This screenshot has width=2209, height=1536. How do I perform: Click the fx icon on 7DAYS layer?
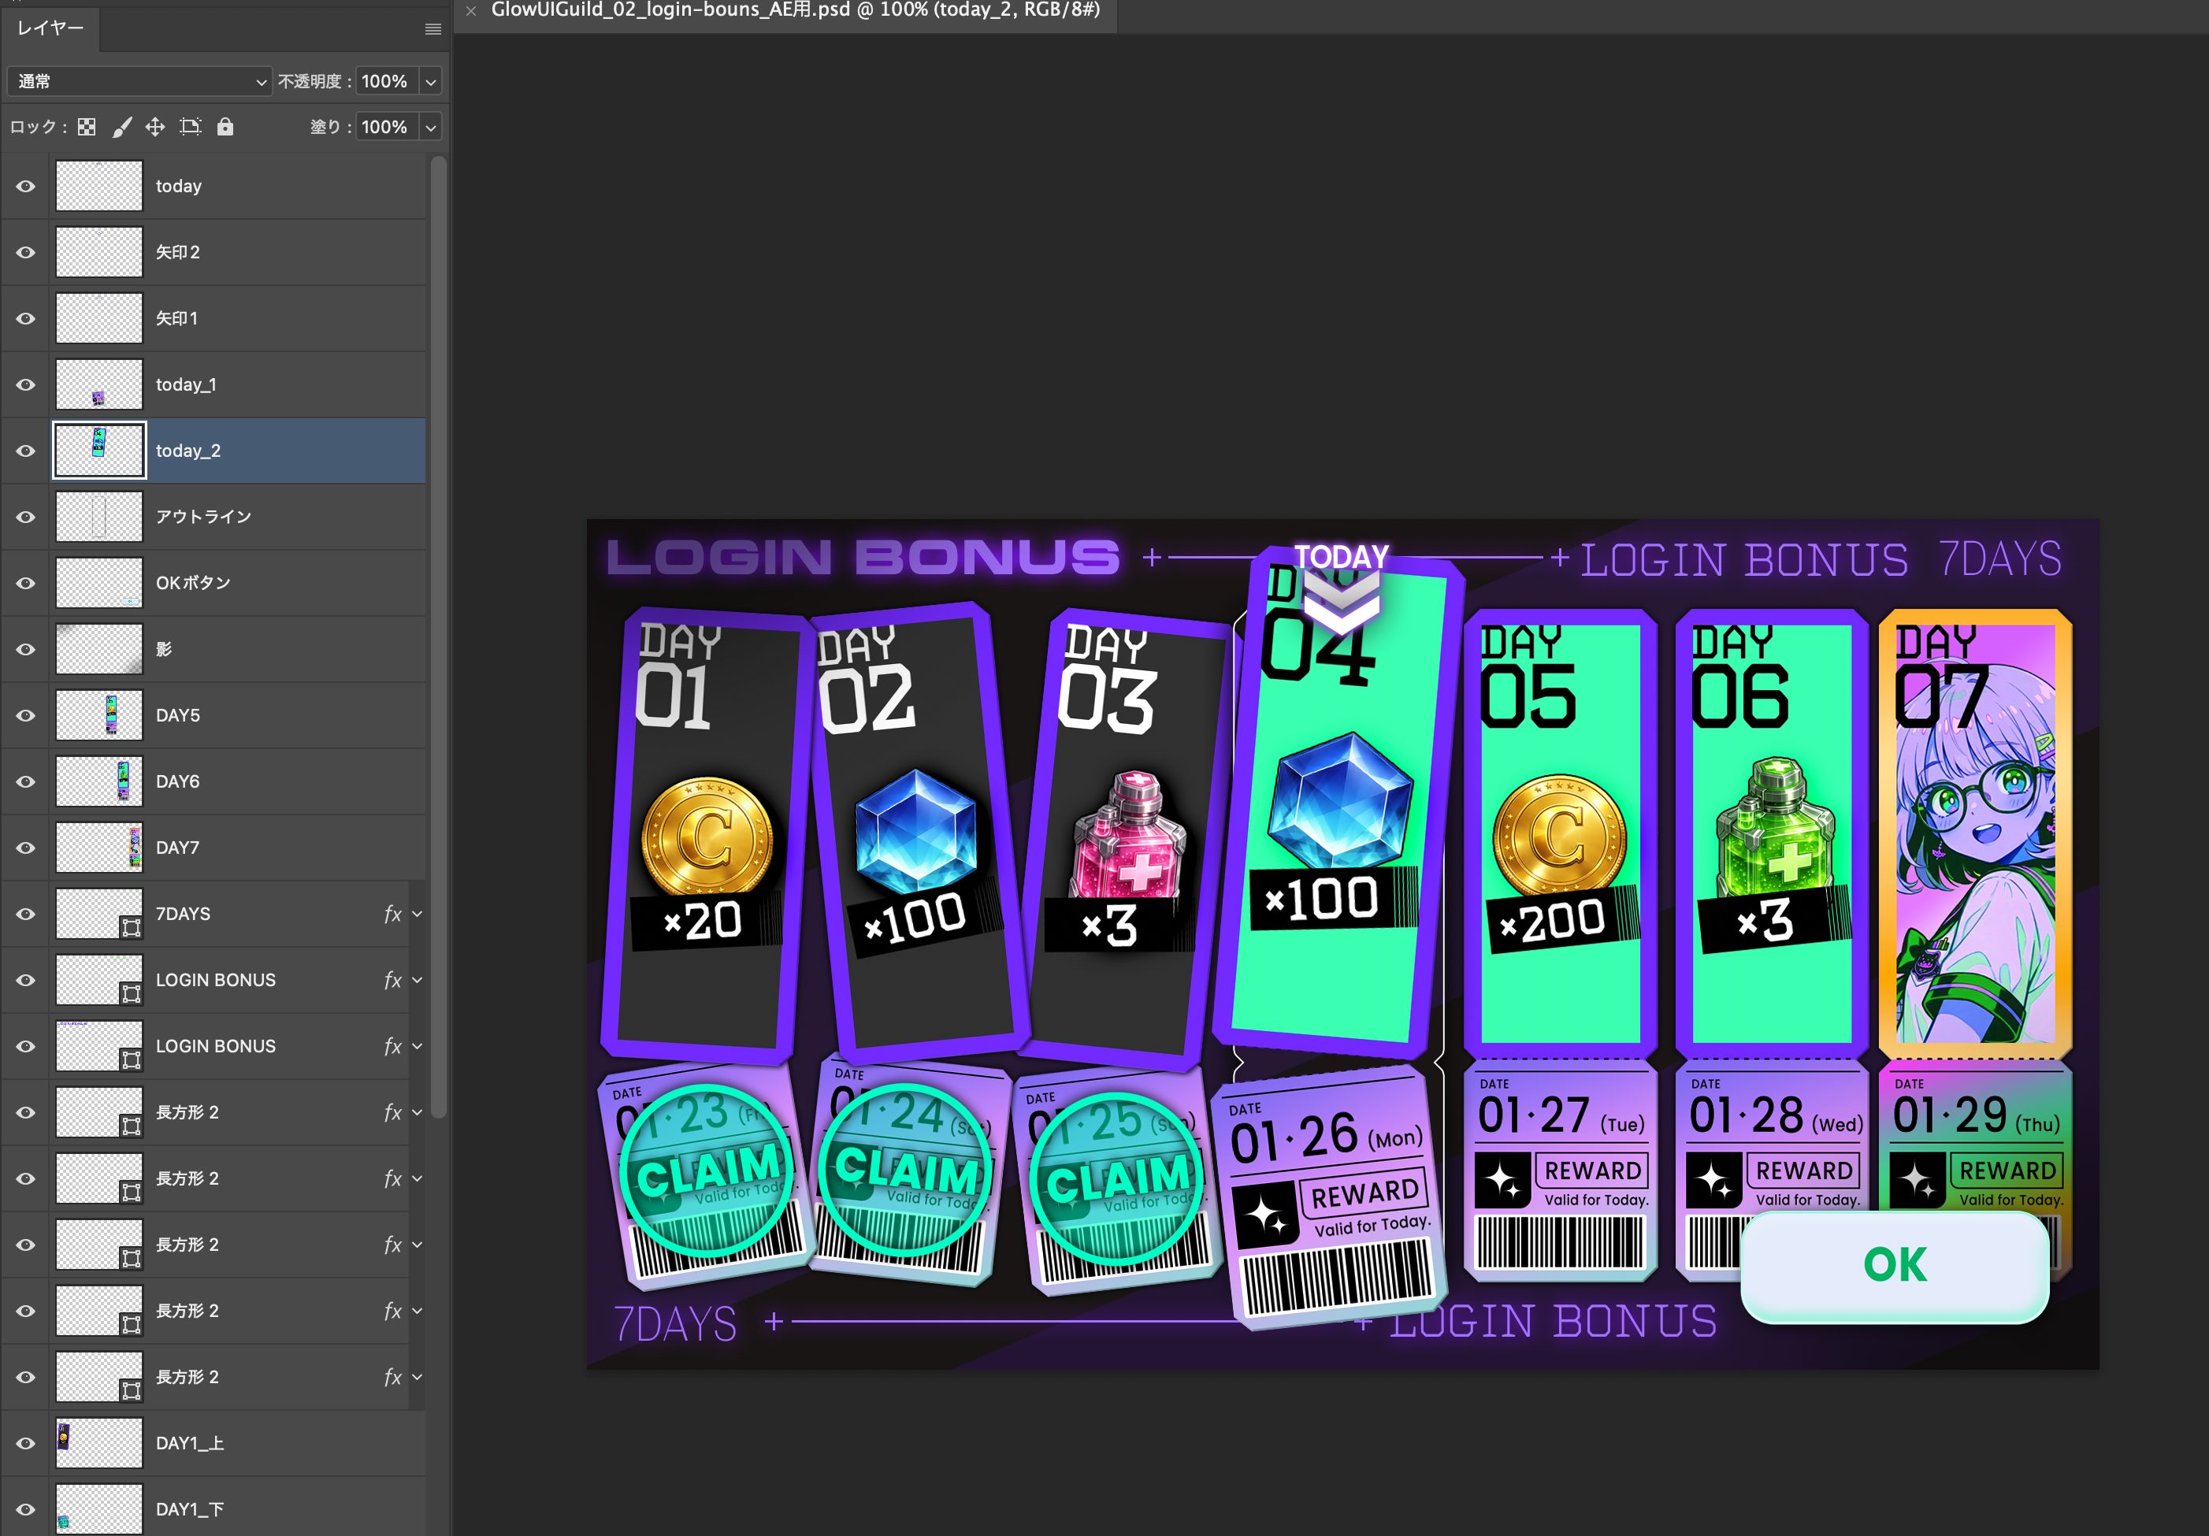(392, 914)
